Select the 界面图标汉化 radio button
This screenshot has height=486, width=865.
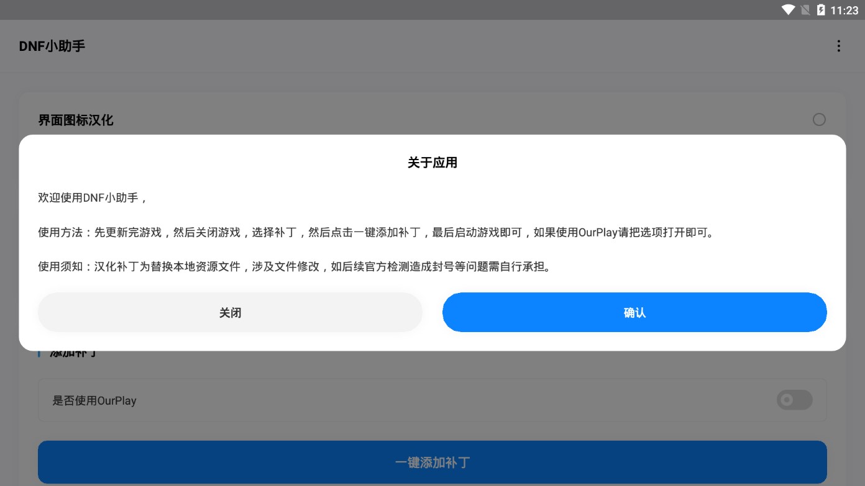point(819,119)
